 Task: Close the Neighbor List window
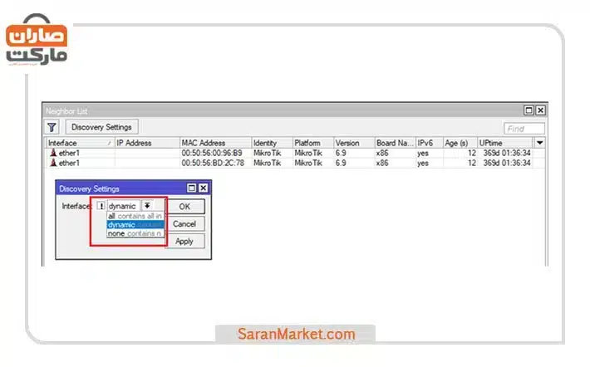pyautogui.click(x=540, y=110)
